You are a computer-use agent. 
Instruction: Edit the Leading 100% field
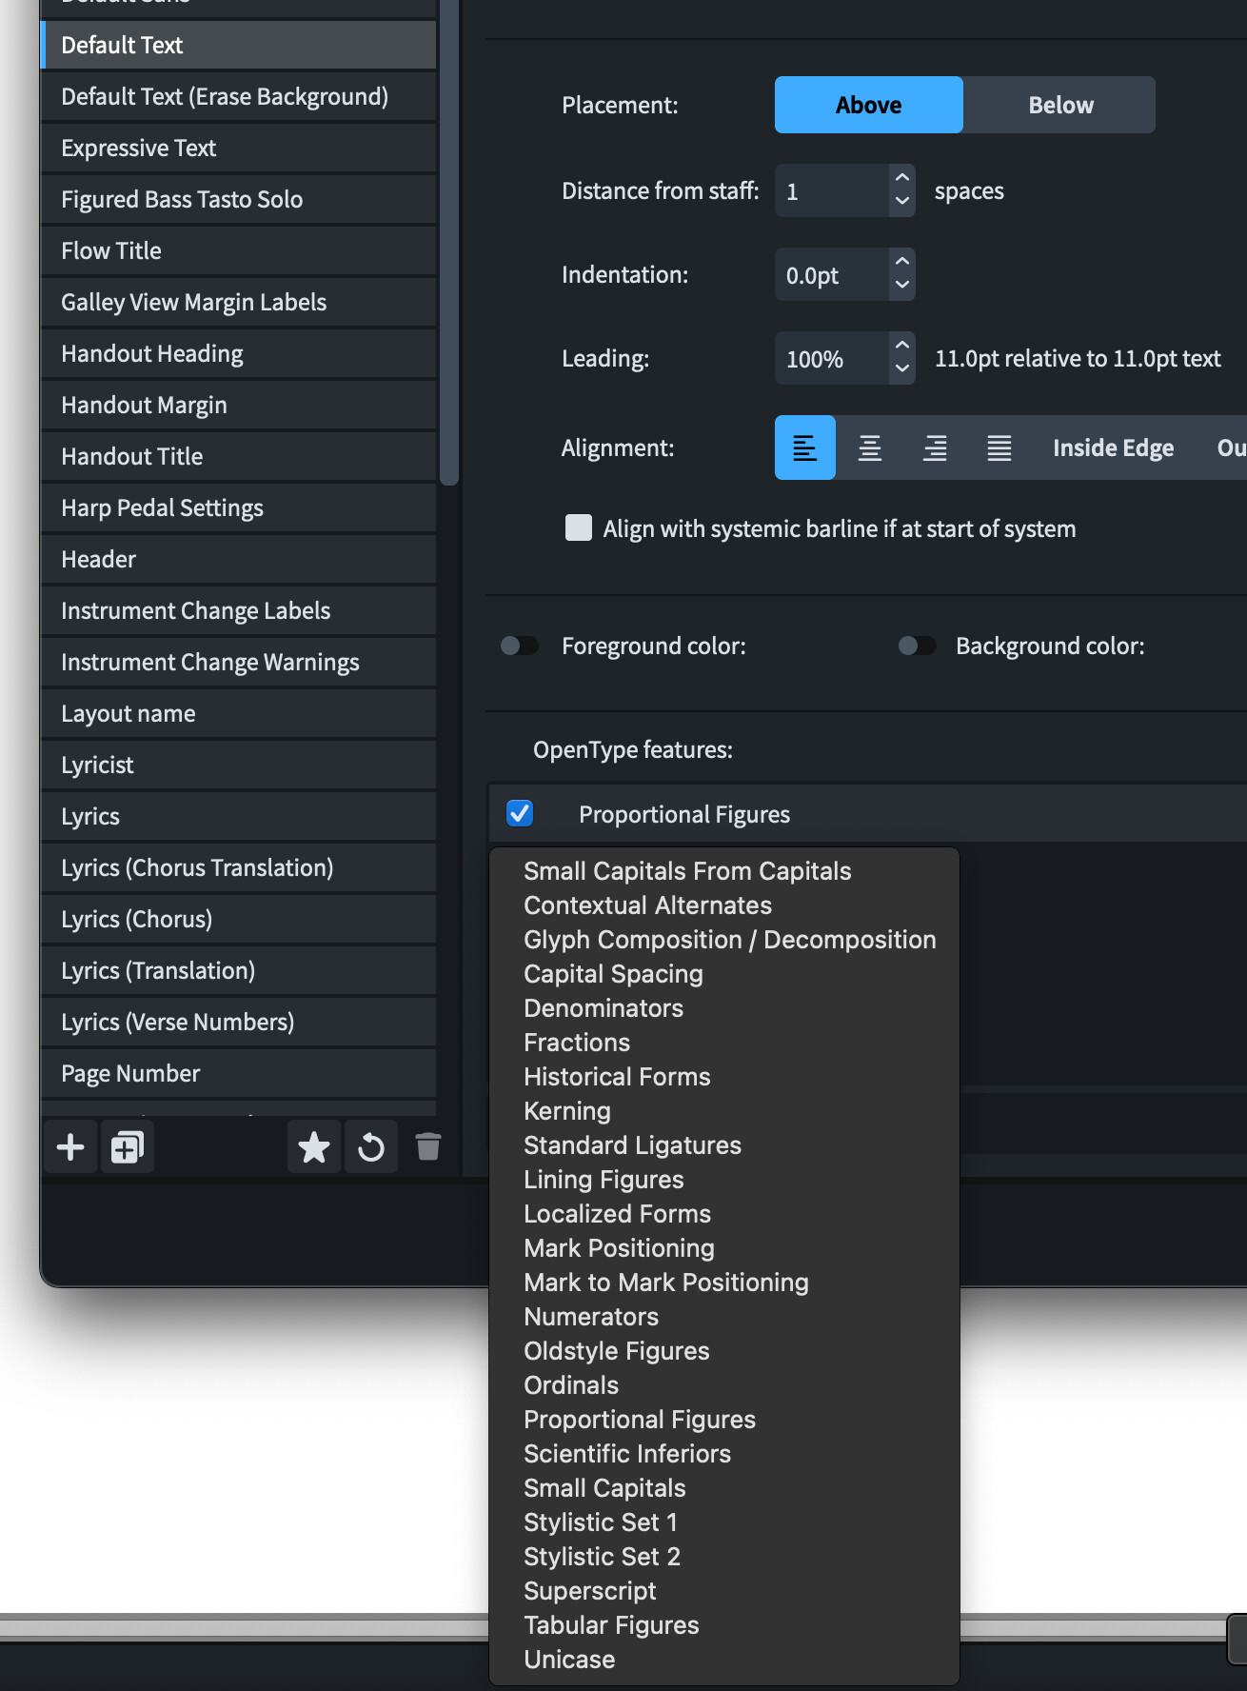(833, 358)
